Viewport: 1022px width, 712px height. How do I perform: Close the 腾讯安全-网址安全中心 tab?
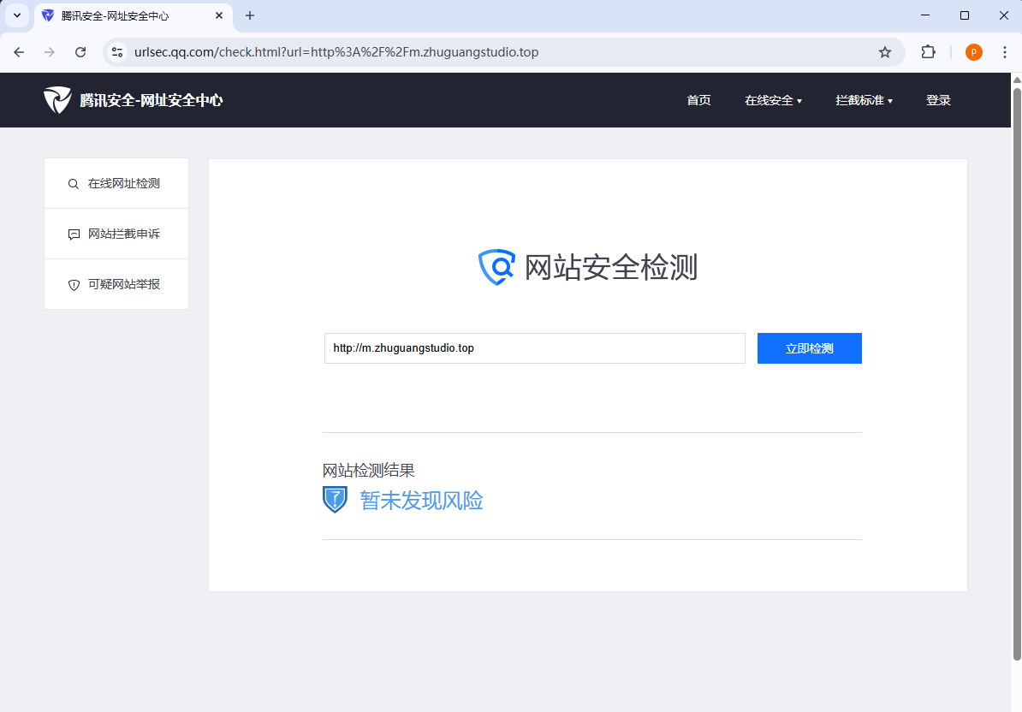tap(219, 15)
